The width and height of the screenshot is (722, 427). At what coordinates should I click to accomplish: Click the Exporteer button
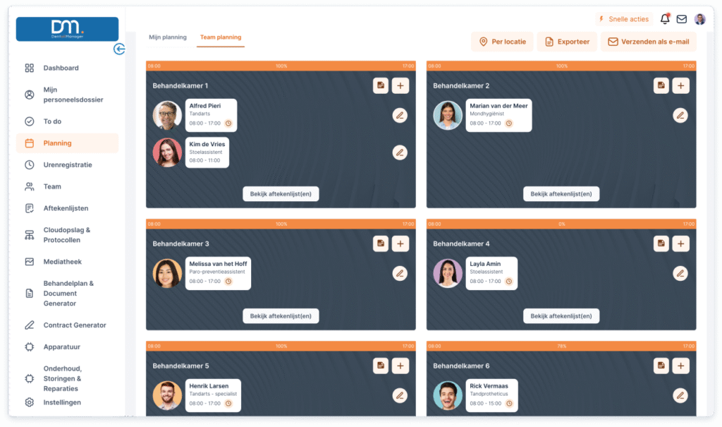click(x=567, y=42)
